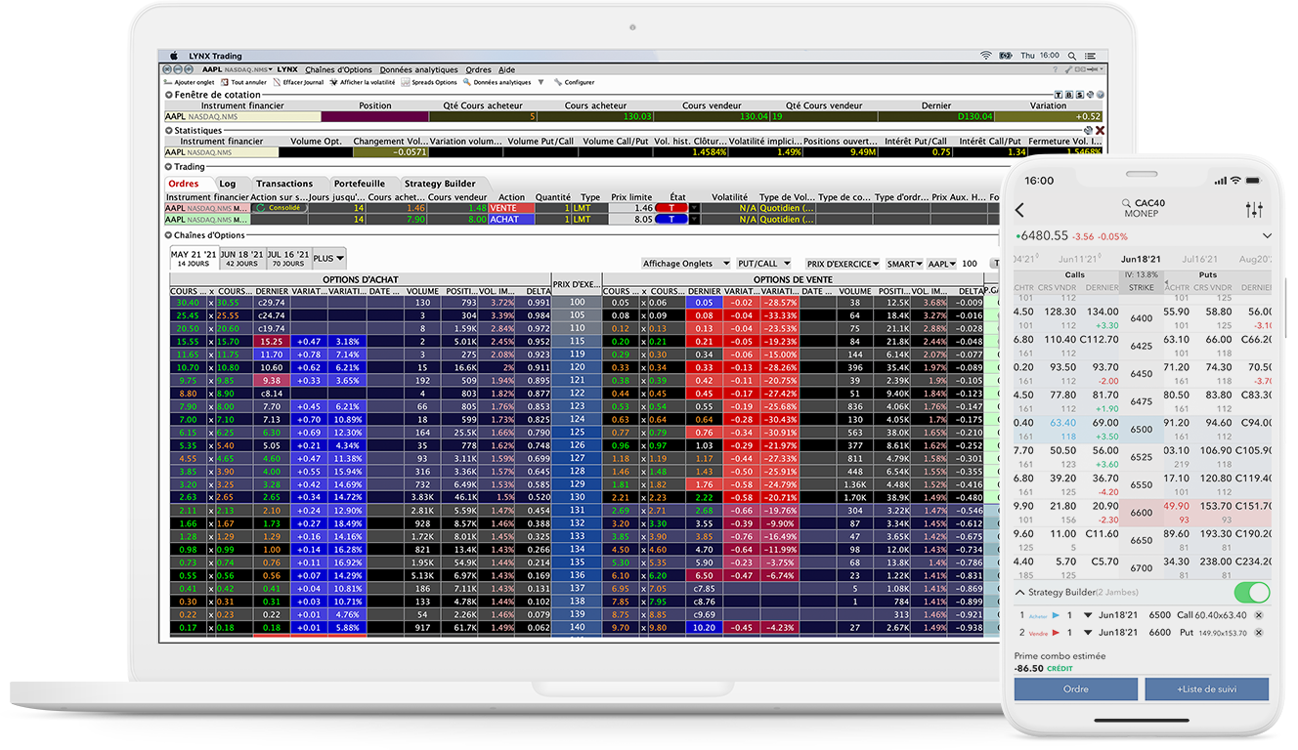Click the Wi-Fi icon in menu bar
The image size is (1298, 750).
pyautogui.click(x=985, y=56)
